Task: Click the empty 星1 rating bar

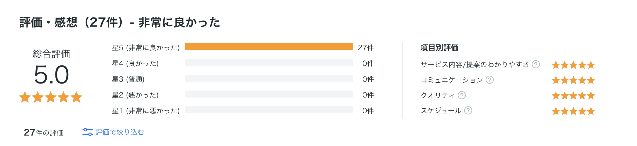Action: (269, 110)
